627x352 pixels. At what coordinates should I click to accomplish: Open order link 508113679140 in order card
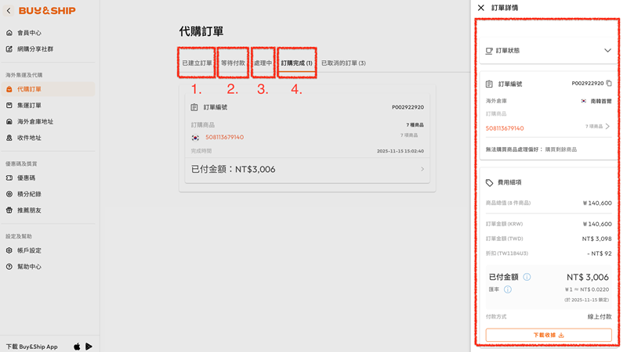pyautogui.click(x=224, y=138)
